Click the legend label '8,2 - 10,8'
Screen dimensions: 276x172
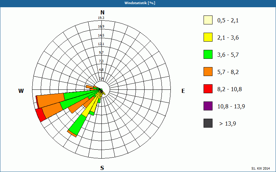point(229,89)
